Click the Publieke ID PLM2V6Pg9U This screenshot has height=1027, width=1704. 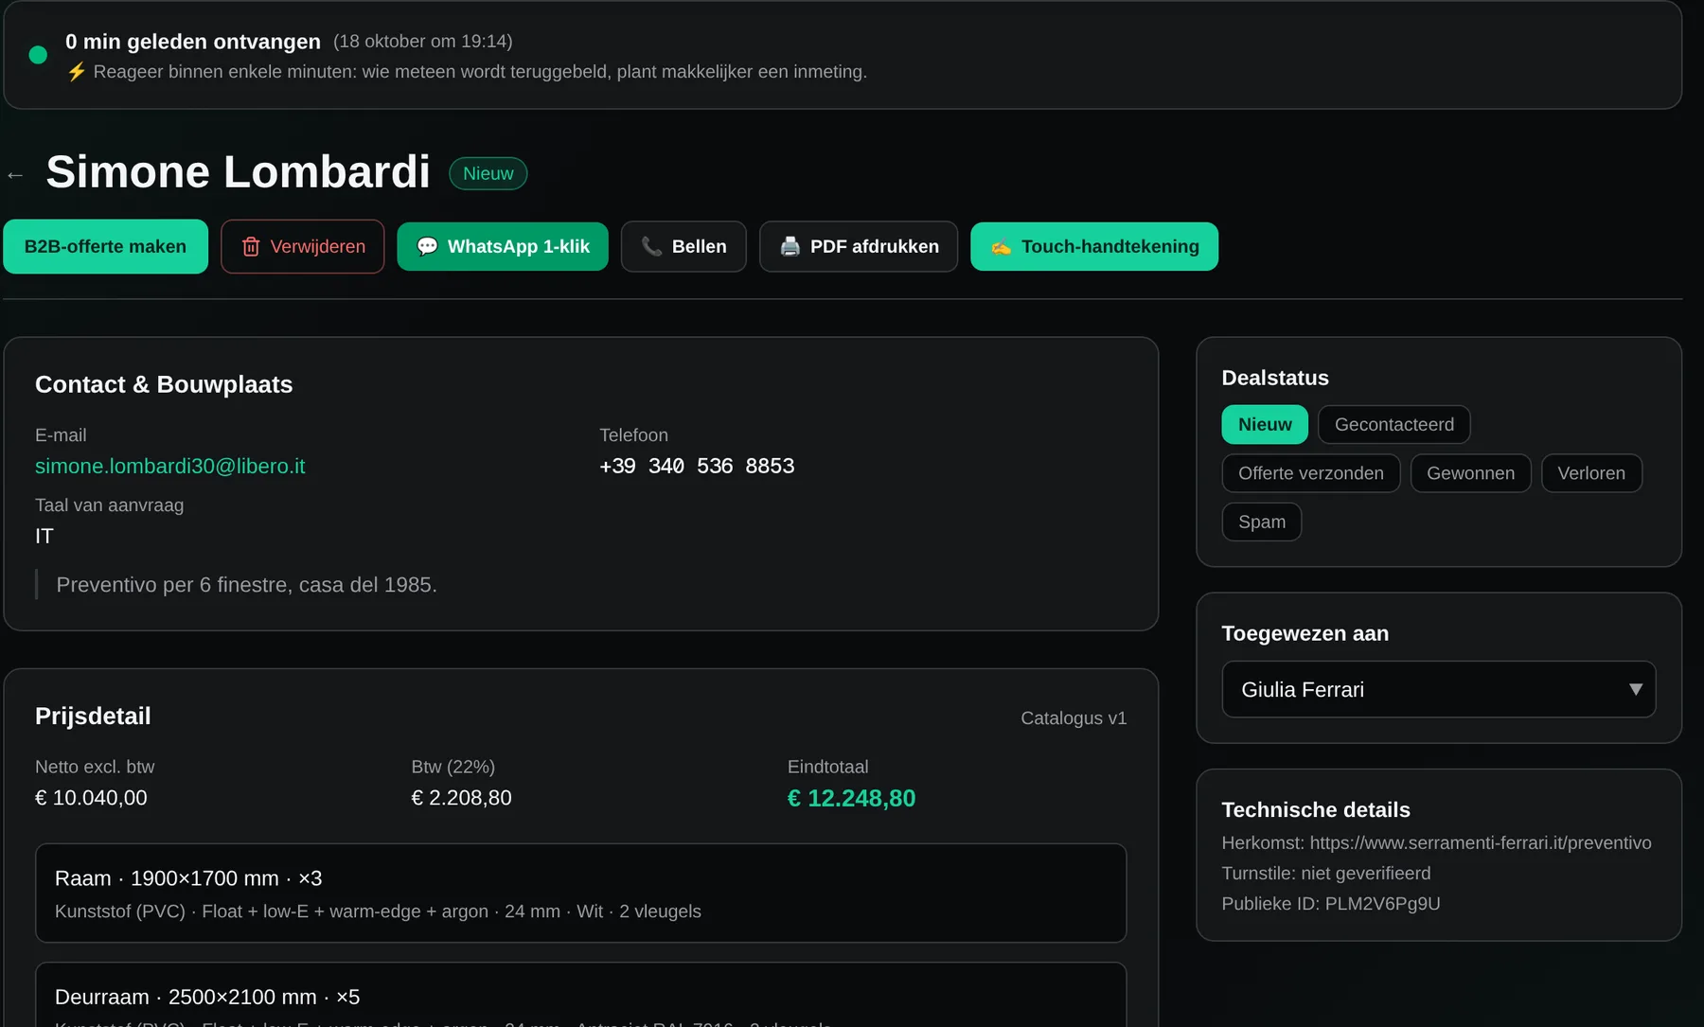(1331, 904)
